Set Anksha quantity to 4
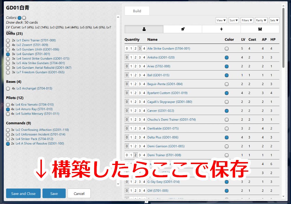291x204 pixels. pos(144,57)
